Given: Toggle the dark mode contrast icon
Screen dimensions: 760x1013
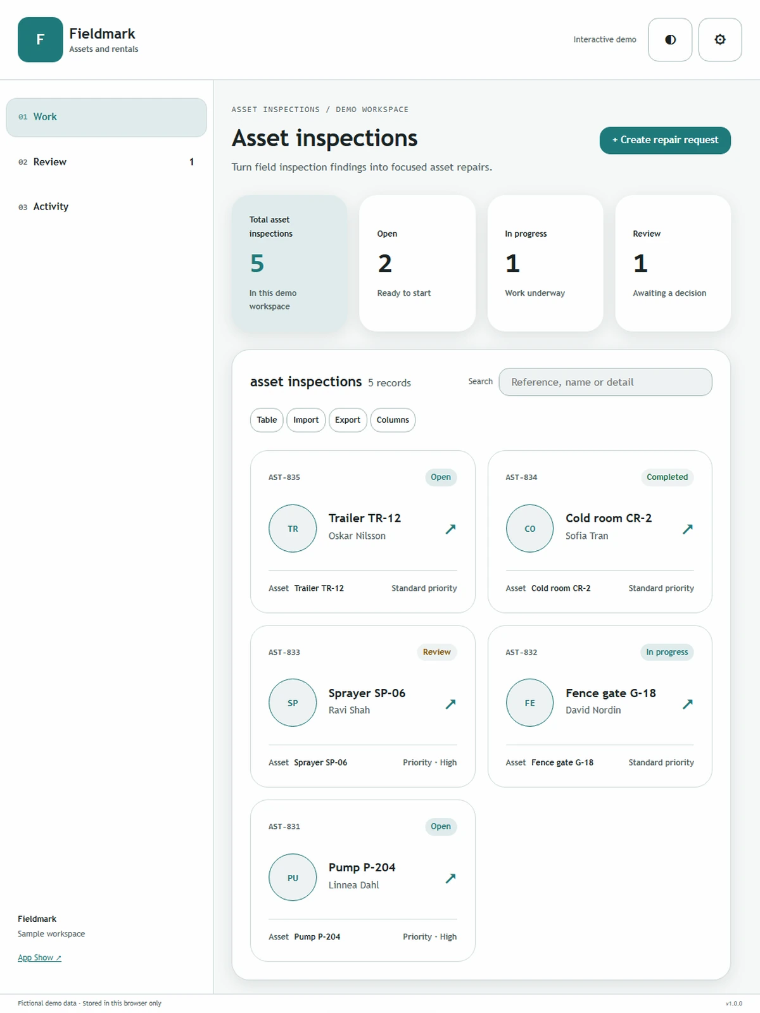Looking at the screenshot, I should click(x=670, y=39).
